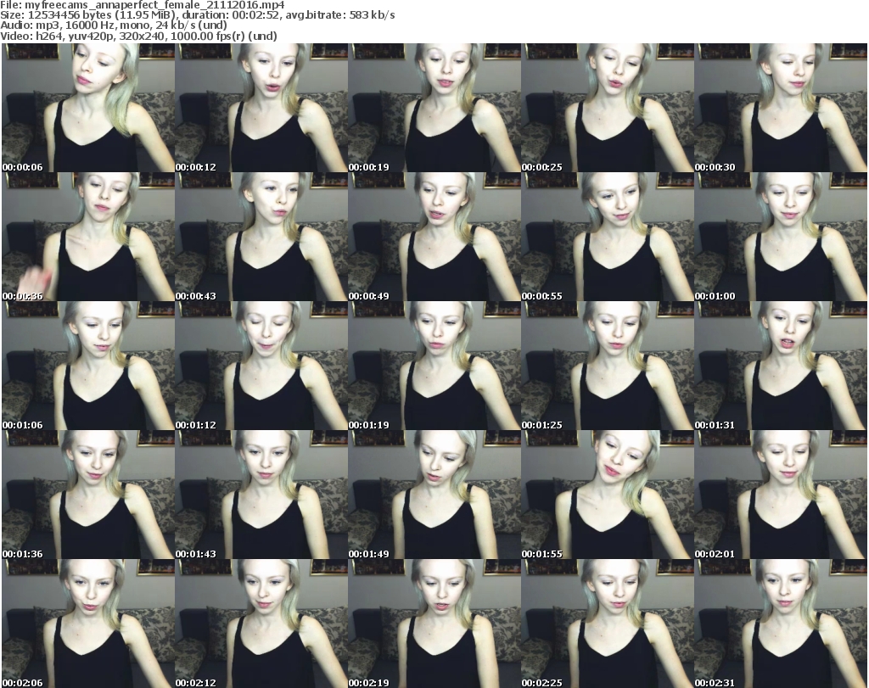Pick the 00:01:36 frame
This screenshot has width=869, height=688.
point(88,495)
